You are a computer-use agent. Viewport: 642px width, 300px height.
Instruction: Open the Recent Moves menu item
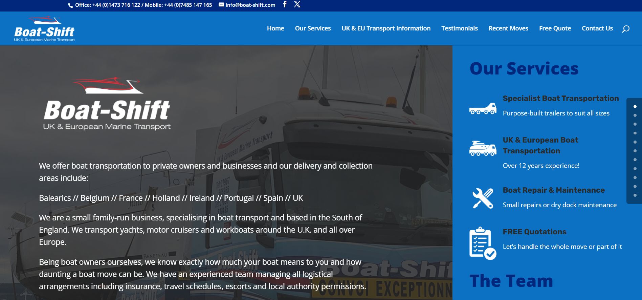click(508, 28)
